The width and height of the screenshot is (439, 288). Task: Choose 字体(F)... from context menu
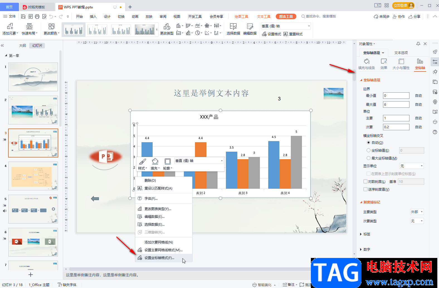pos(164,198)
